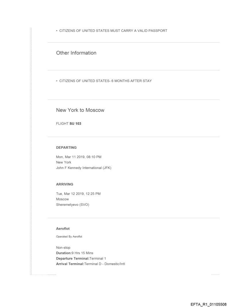Click the Mar 12 2019 arrival time
The image size is (234, 307).
coord(78,194)
